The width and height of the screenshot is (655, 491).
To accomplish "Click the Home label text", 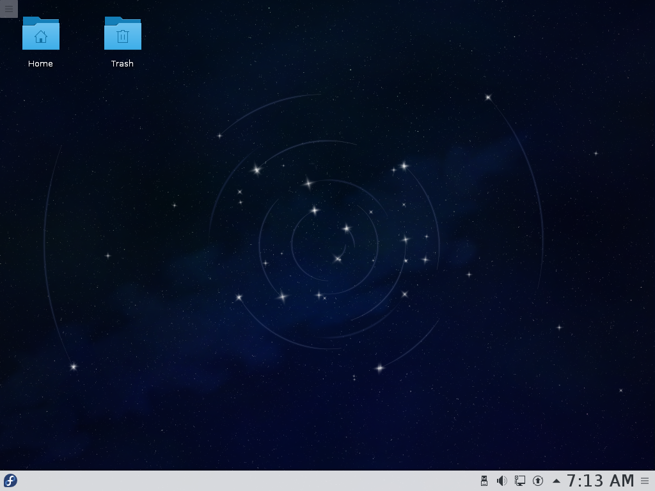I will [x=40, y=63].
